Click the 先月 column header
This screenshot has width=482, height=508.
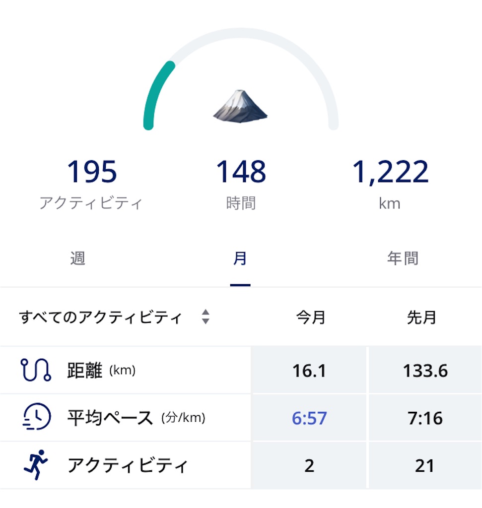(421, 317)
